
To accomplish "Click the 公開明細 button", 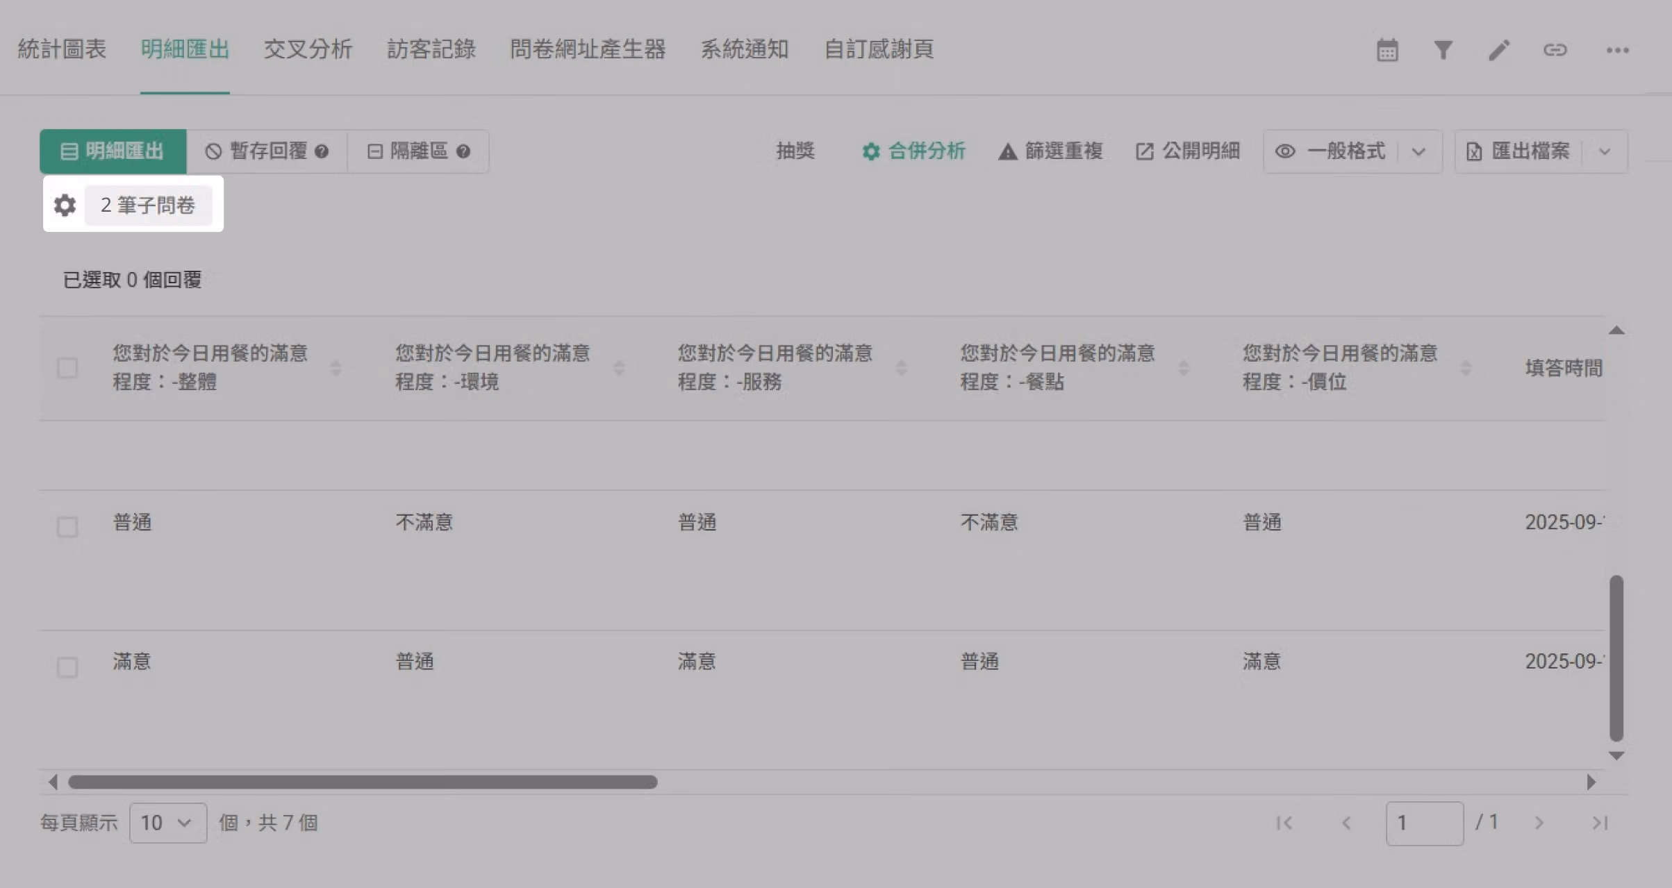I will click(x=1188, y=151).
